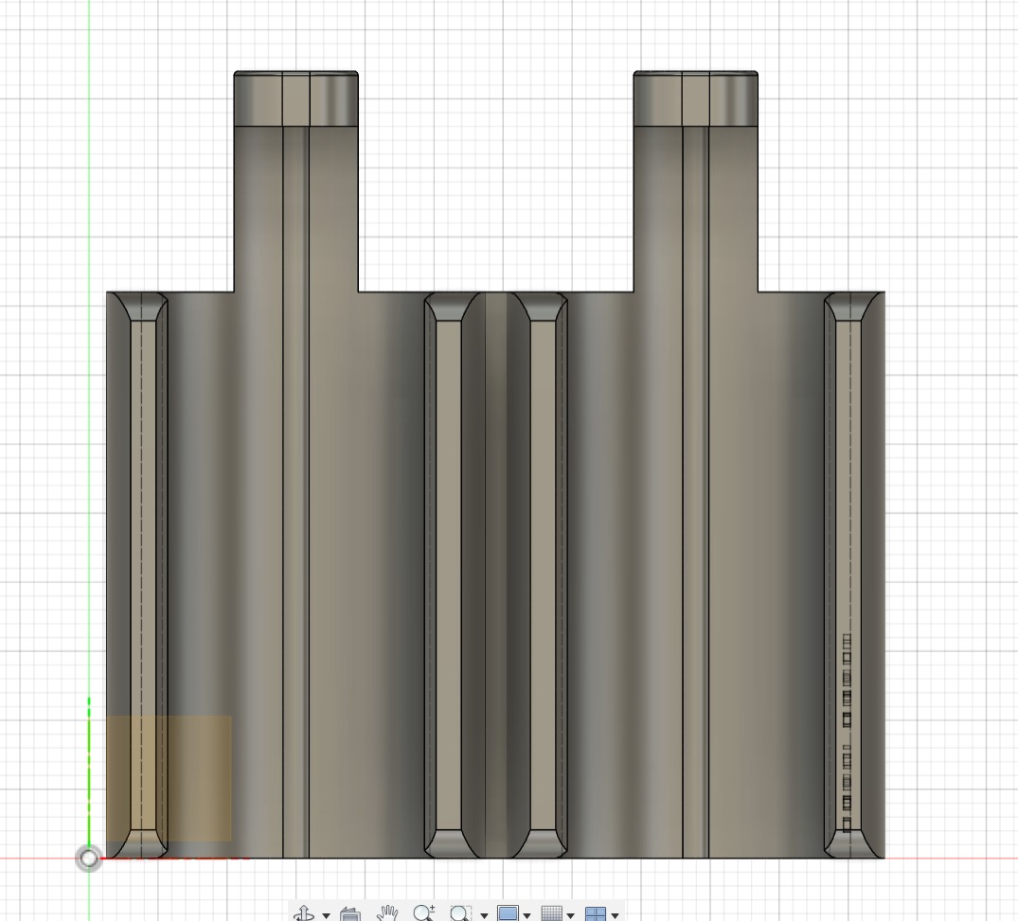This screenshot has width=1018, height=921.
Task: Open Display Settings monitor icon
Action: (x=508, y=913)
